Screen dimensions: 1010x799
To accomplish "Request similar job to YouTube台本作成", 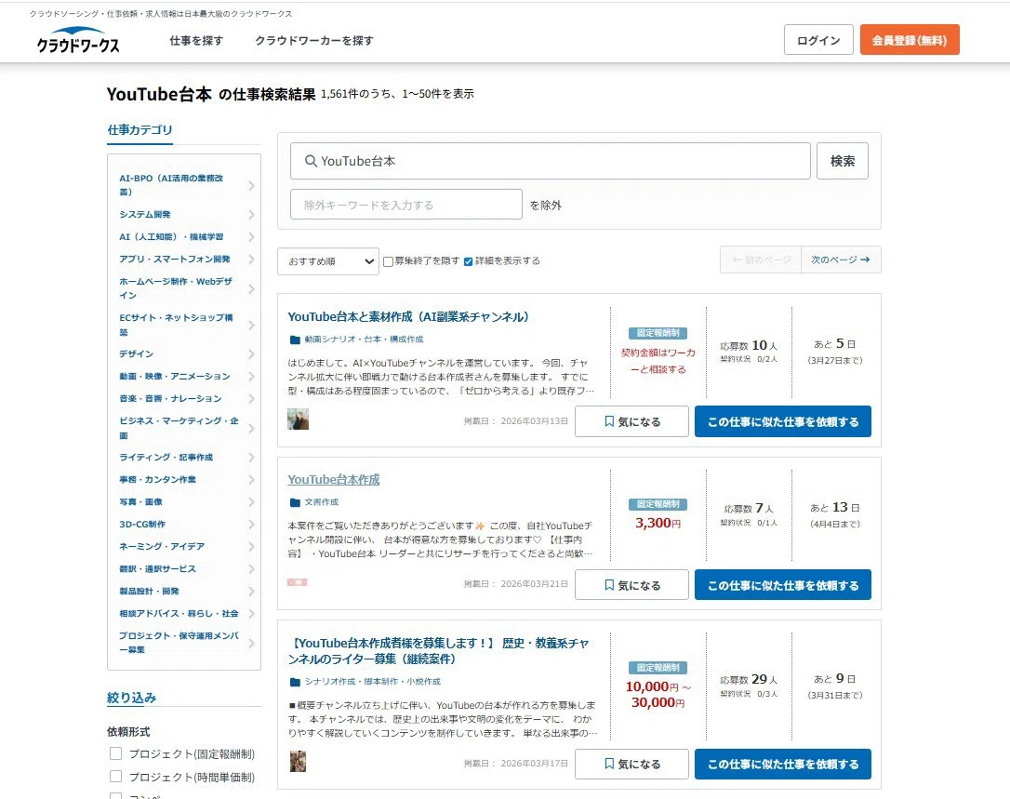I will pos(783,585).
